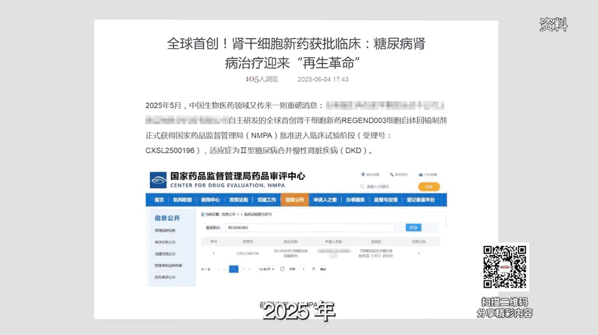This screenshot has width=598, height=335.
Task: Open the 机构职能 nav tab
Action: click(x=182, y=200)
